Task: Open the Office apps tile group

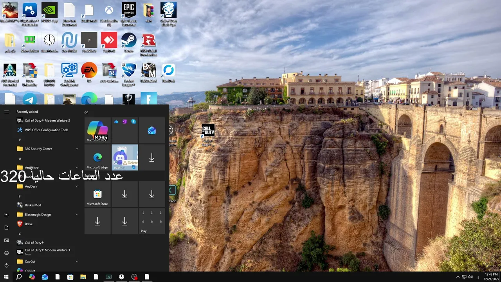Action: coord(124,130)
